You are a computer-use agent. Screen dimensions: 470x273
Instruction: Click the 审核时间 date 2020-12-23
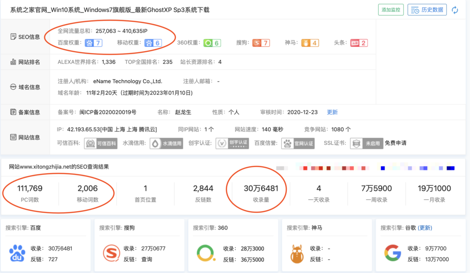302,112
